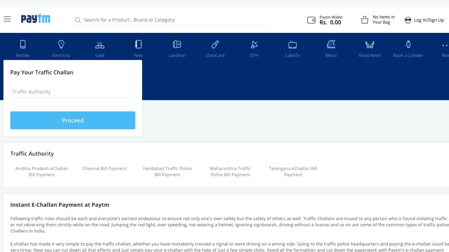
Task: Select the DTH dish icon
Action: pos(254,44)
